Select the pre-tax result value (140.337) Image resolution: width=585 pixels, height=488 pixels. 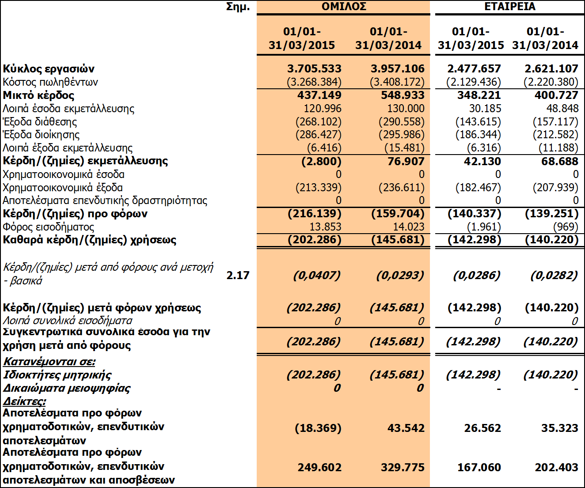pos(475,214)
